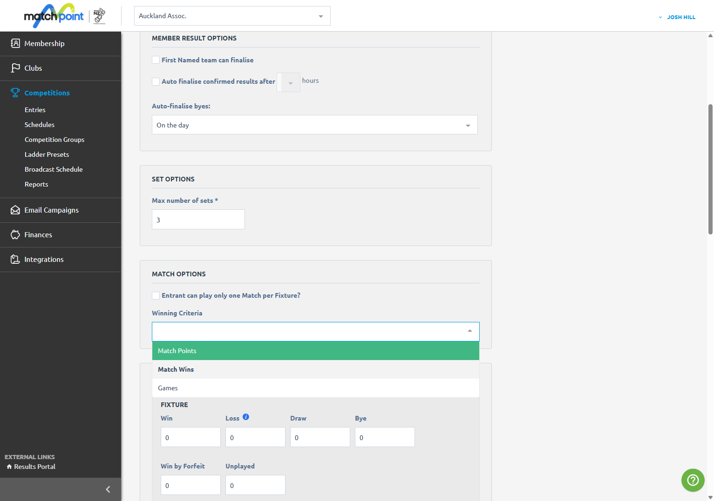The image size is (714, 501).
Task: Open the Auckland Assoc. organisation dropdown
Action: (x=232, y=16)
